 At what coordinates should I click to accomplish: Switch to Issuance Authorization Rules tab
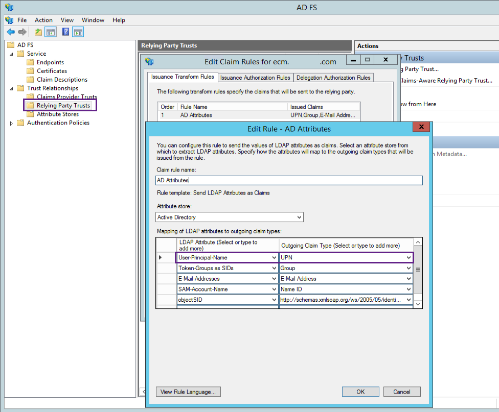point(255,78)
